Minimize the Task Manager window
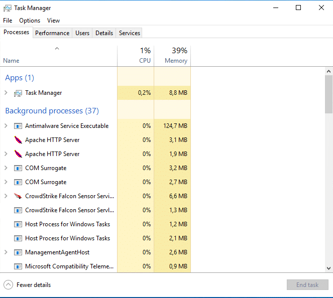The width and height of the screenshot is (333, 298). [x=276, y=8]
